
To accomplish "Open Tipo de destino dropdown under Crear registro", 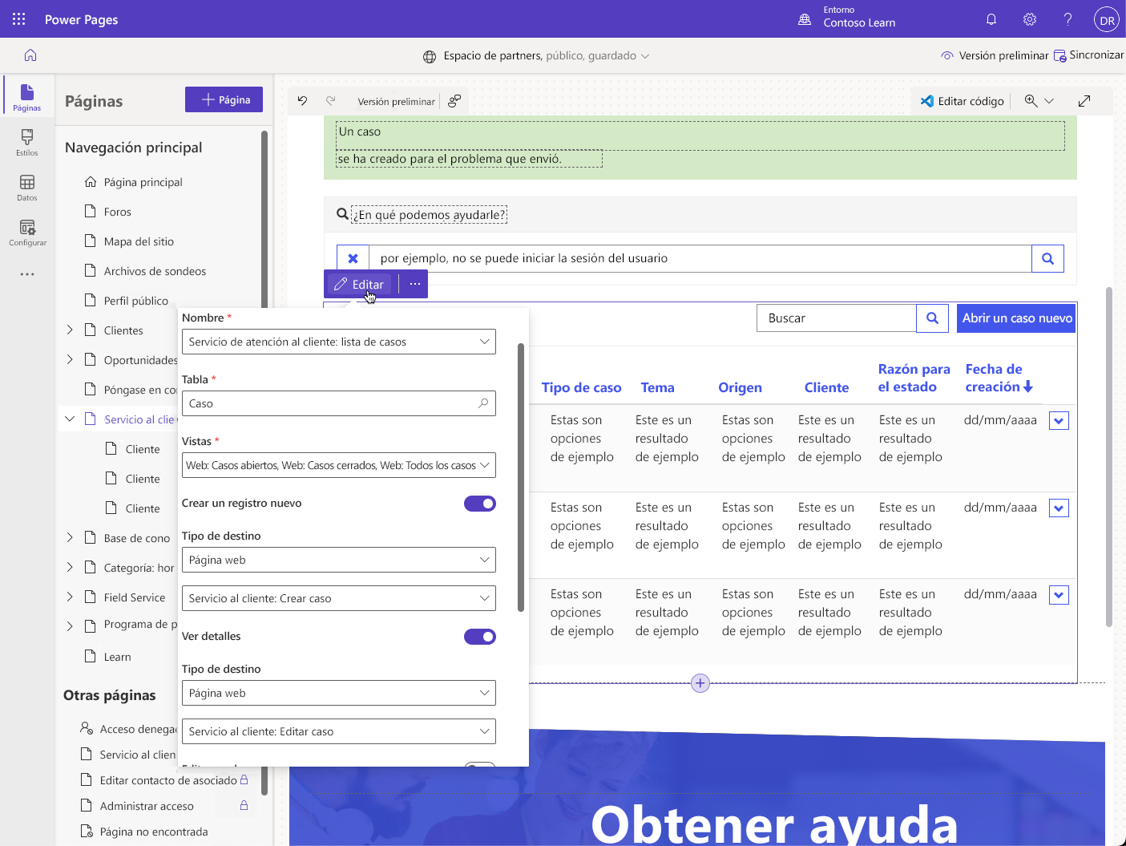I will (x=339, y=560).
